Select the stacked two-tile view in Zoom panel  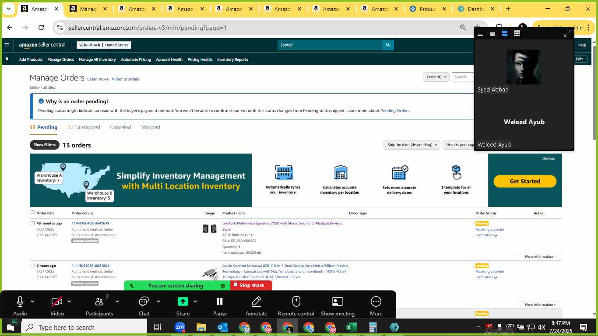[505, 33]
